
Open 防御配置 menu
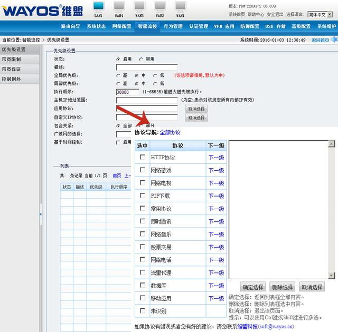pyautogui.click(x=250, y=26)
